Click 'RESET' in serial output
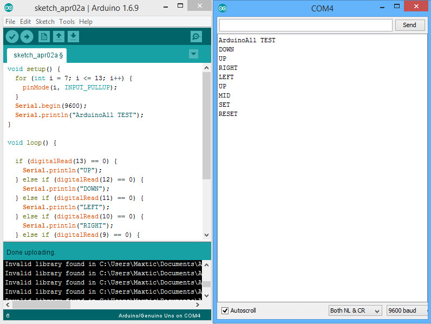 [228, 114]
